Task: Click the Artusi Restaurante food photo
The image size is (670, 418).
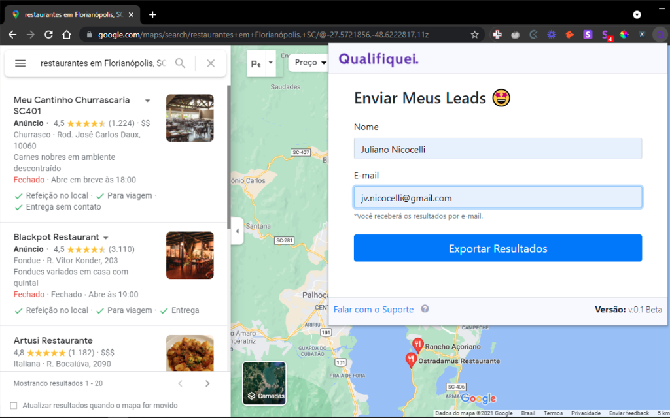Action: 190,353
